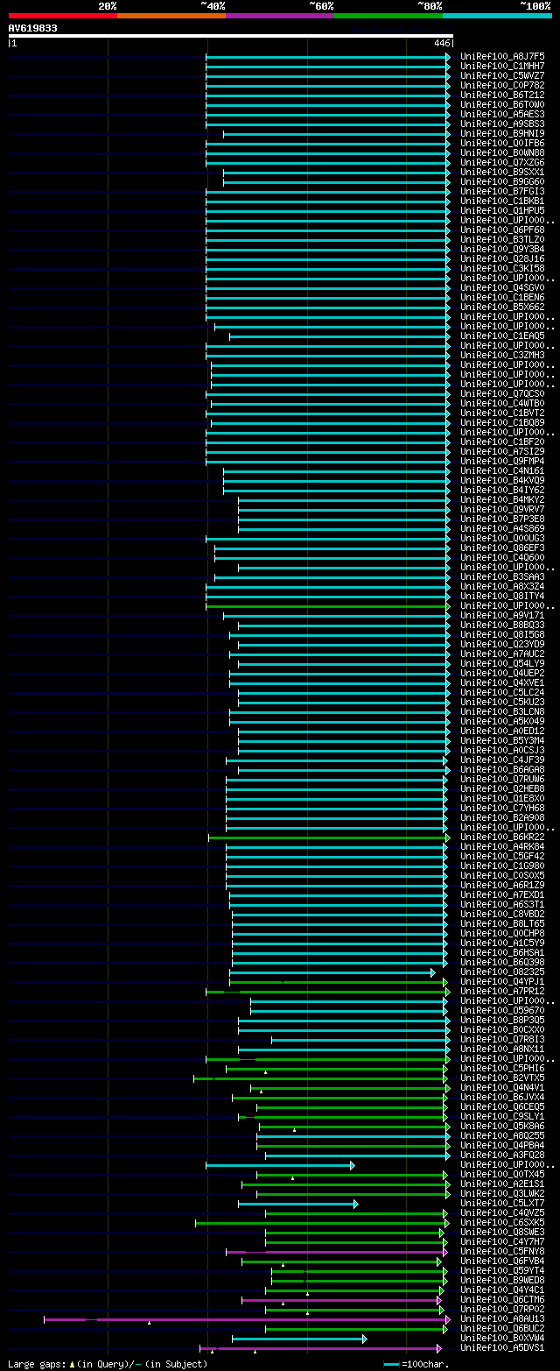Viewport: 560px width, 1371px height.
Task: Open hit UniRef100_Q23YD9
Action: 502,644
